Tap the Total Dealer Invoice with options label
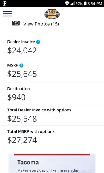 tap(39, 110)
